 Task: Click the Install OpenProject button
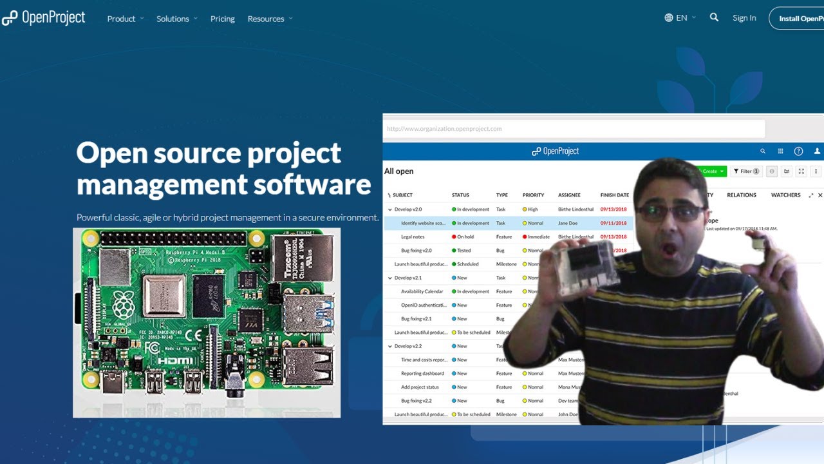pos(797,19)
